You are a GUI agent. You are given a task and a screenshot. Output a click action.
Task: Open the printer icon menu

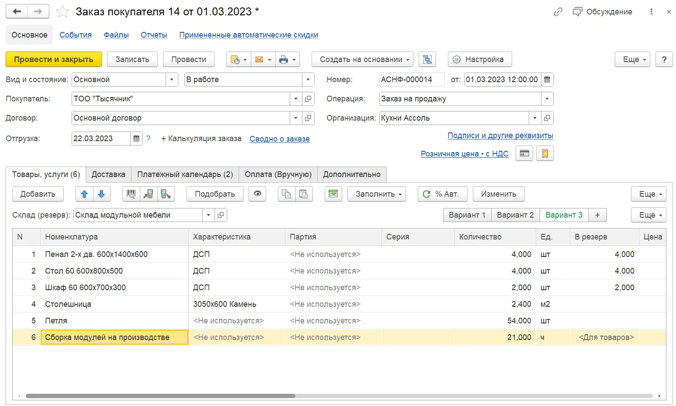click(x=287, y=59)
